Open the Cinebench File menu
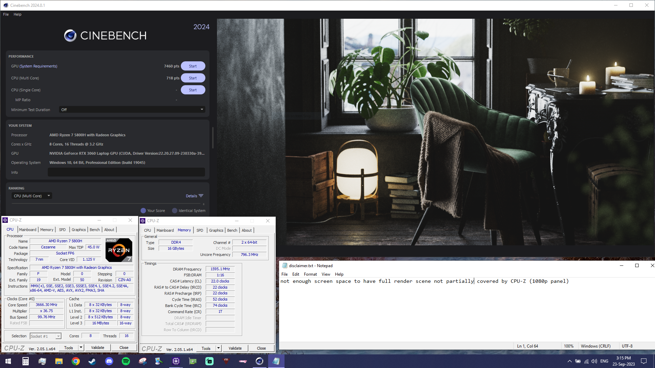Image resolution: width=655 pixels, height=368 pixels. pos(6,14)
